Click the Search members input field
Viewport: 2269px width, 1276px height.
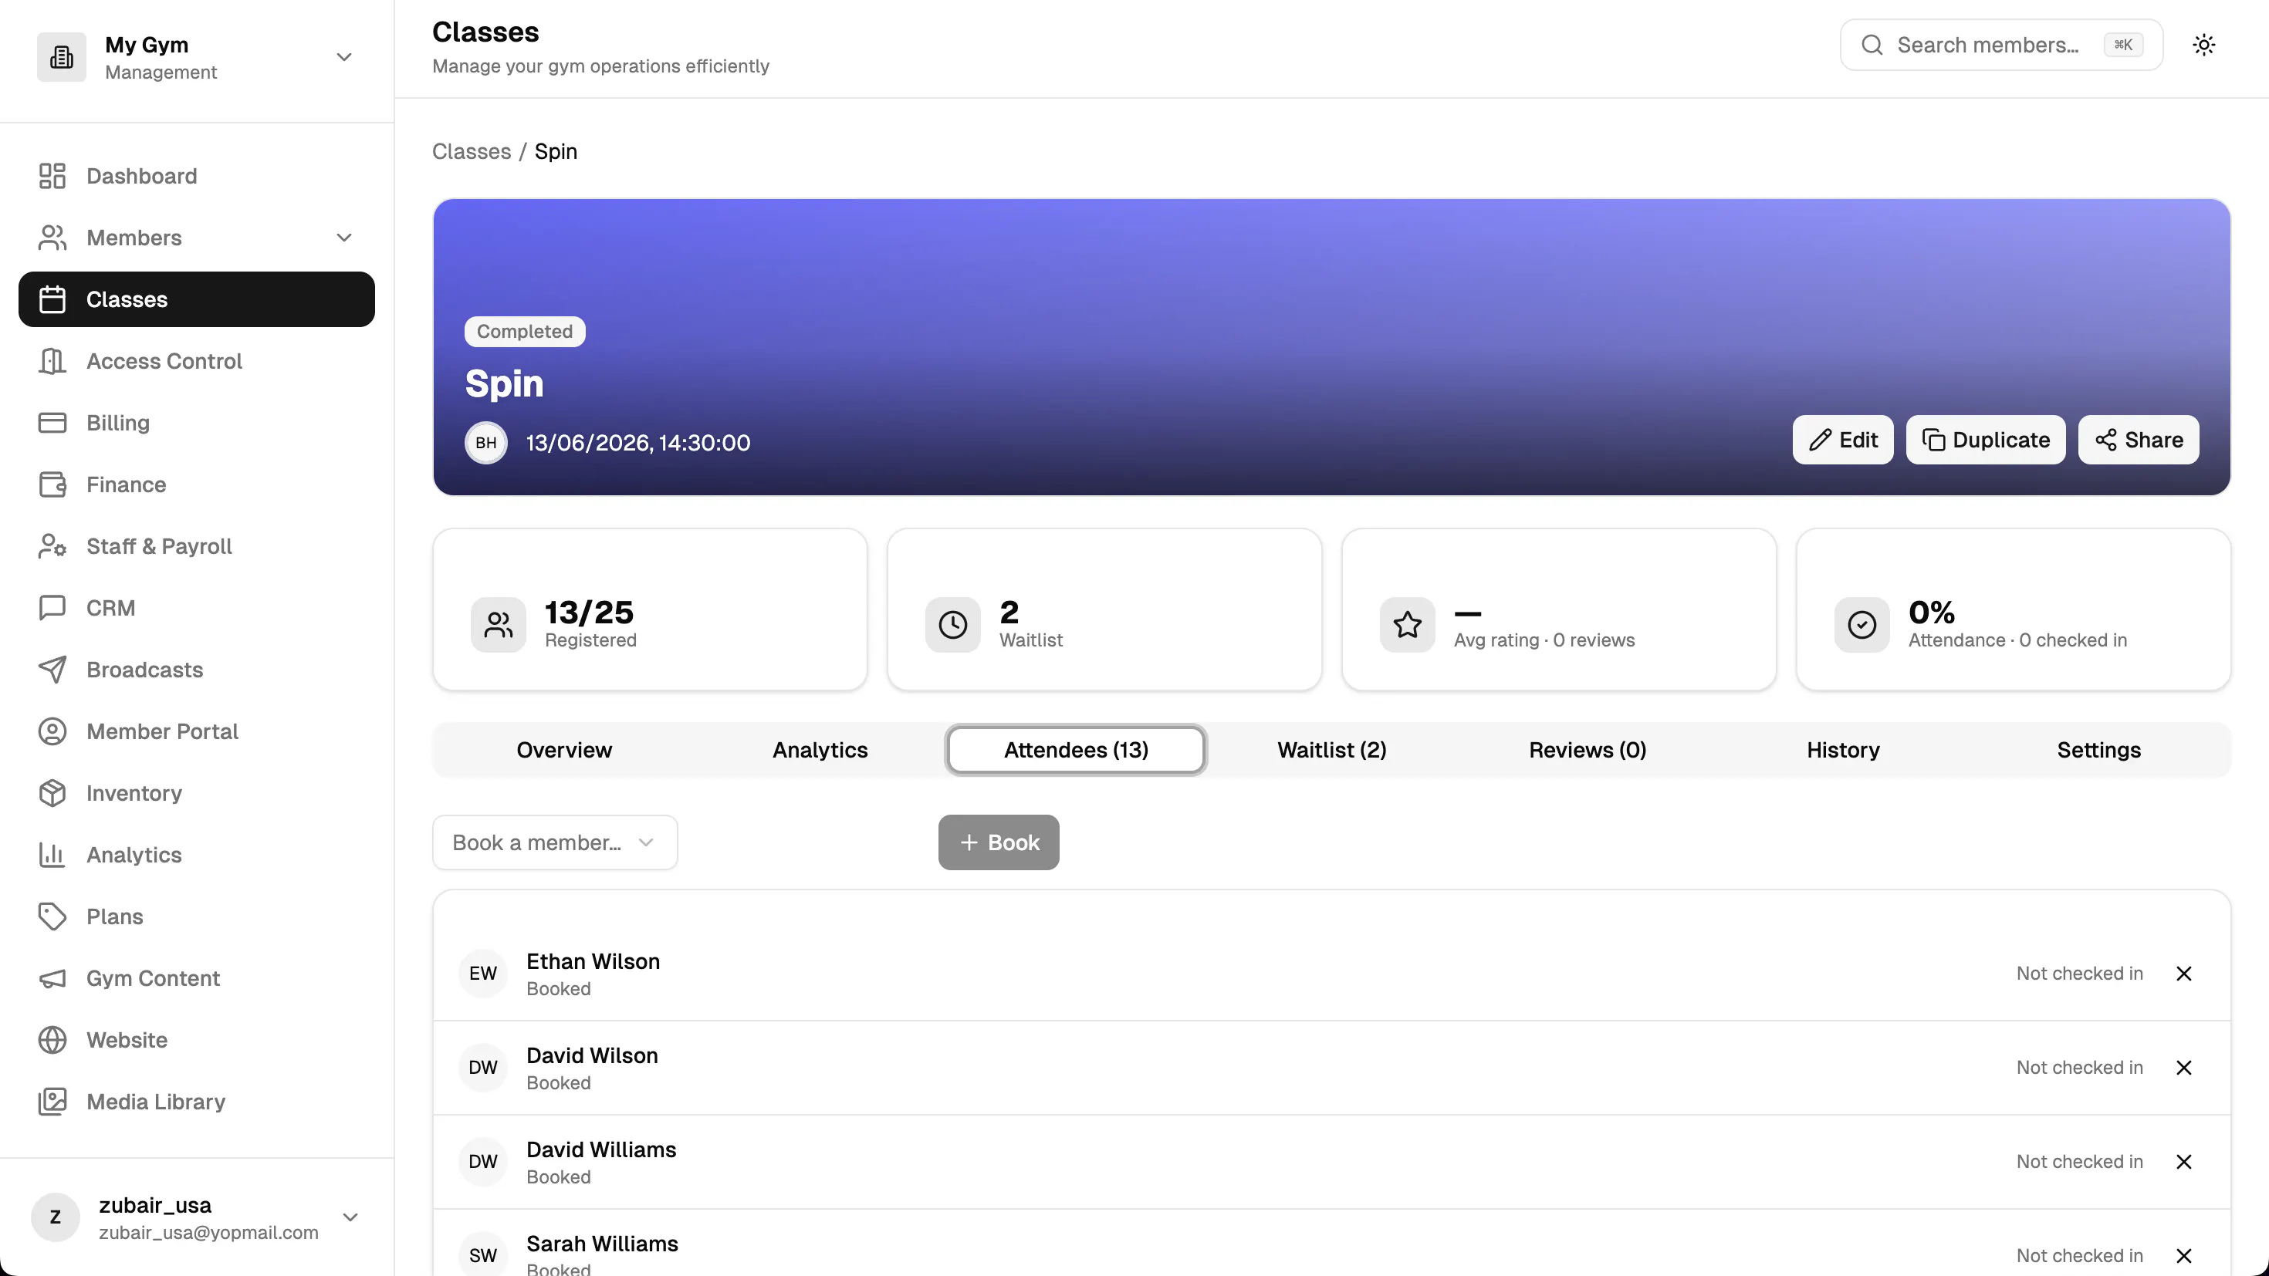2001,45
